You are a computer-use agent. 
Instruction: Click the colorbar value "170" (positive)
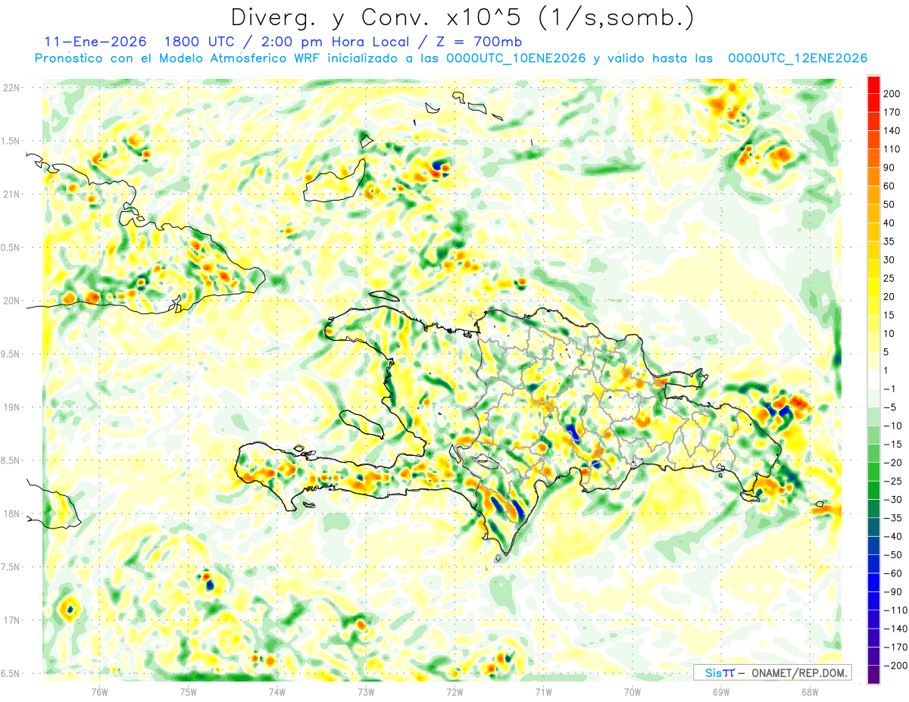[x=892, y=112]
